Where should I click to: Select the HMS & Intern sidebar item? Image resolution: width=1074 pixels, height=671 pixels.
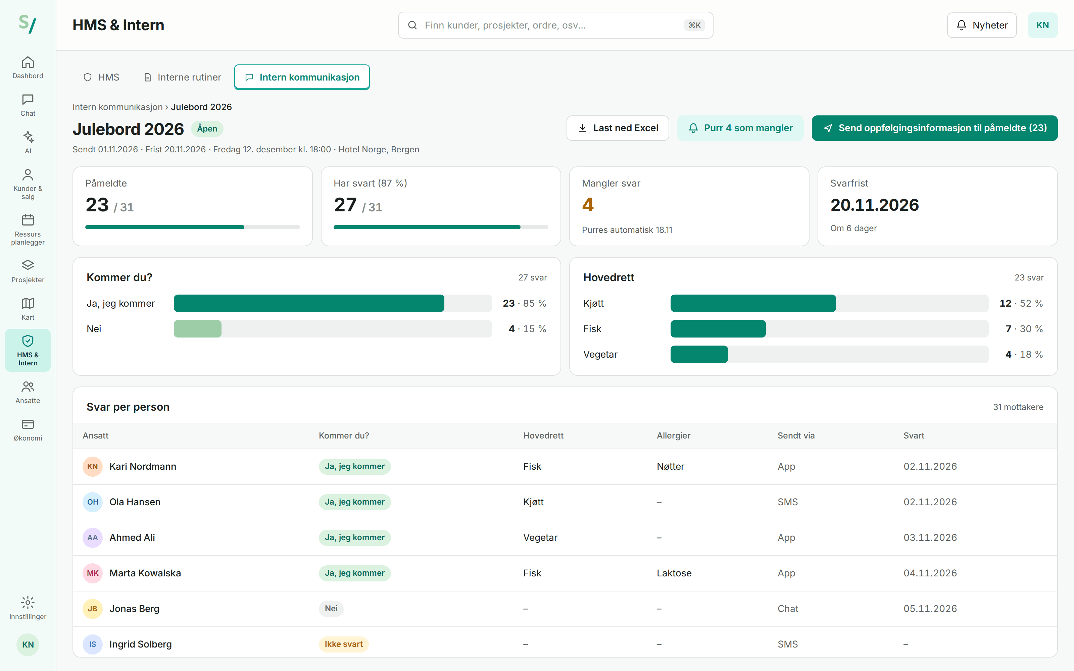point(28,350)
